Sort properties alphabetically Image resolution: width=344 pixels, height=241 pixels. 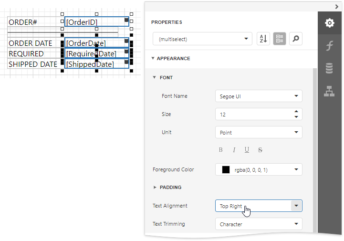pyautogui.click(x=263, y=39)
